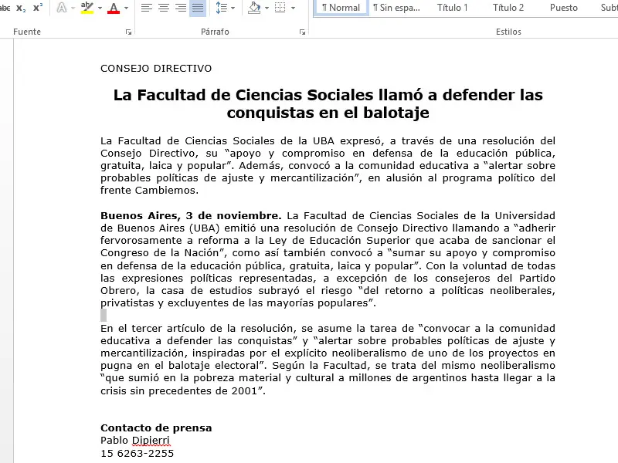
Task: Open highlight color dropdown arrow
Action: (100, 8)
